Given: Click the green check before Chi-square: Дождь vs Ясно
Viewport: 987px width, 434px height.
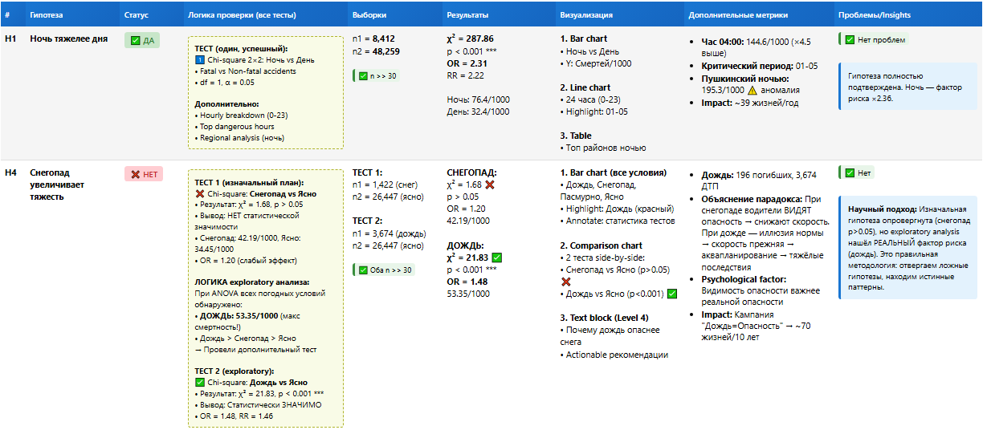Looking at the screenshot, I should [199, 383].
